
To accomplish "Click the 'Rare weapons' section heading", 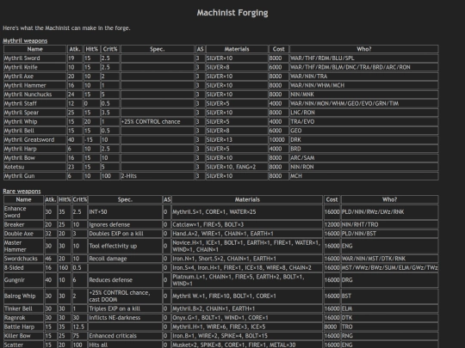I will (x=22, y=191).
